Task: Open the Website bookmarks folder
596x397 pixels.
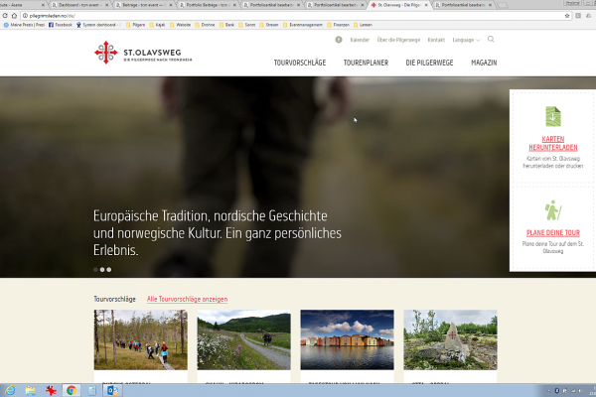Action: (x=180, y=25)
